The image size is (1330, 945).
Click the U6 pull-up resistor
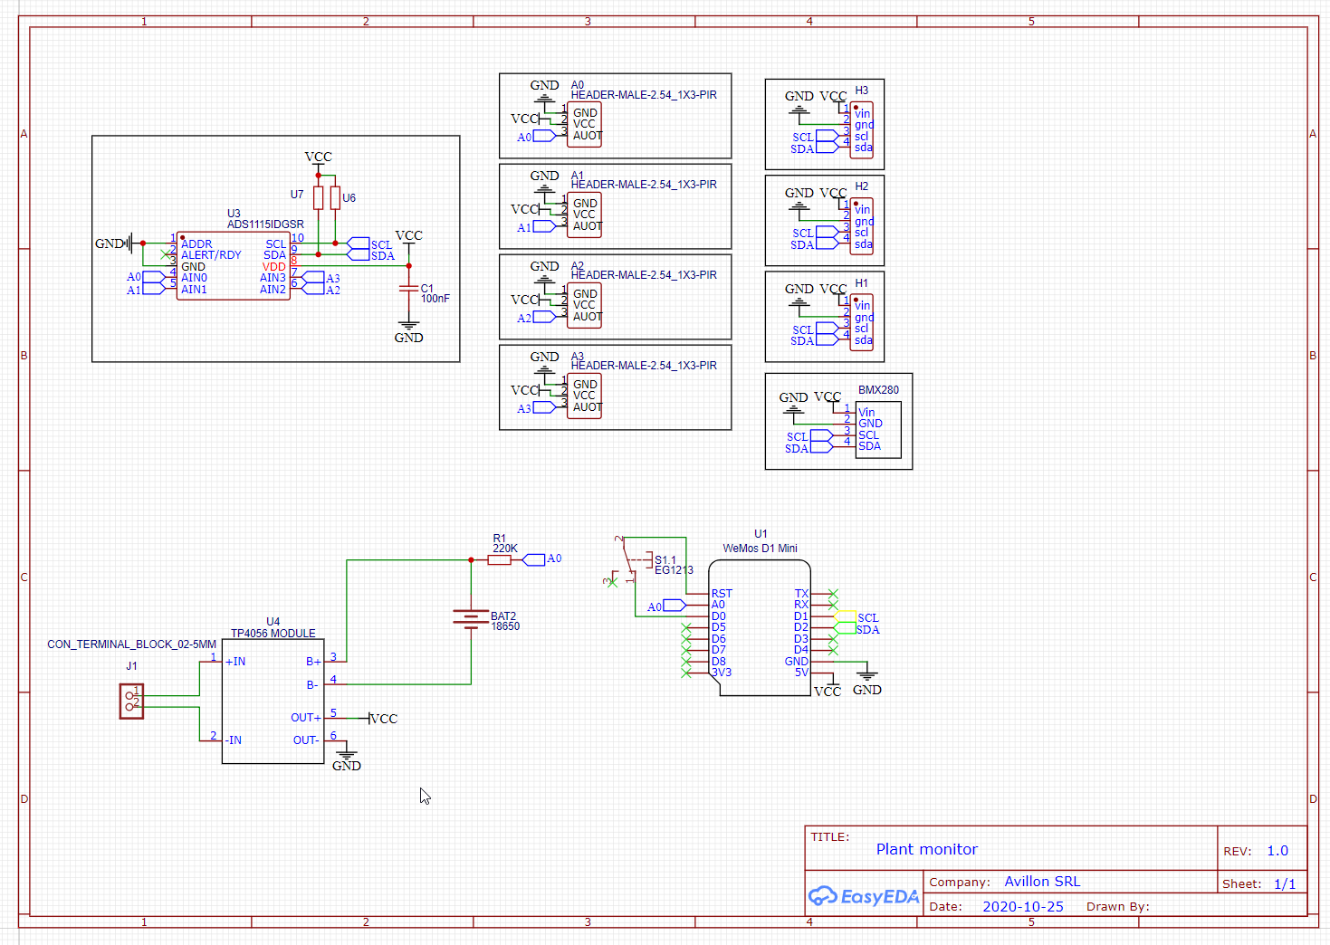[335, 197]
